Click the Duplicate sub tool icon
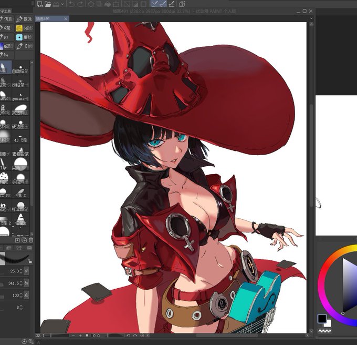357x345 pixels. (24, 240)
